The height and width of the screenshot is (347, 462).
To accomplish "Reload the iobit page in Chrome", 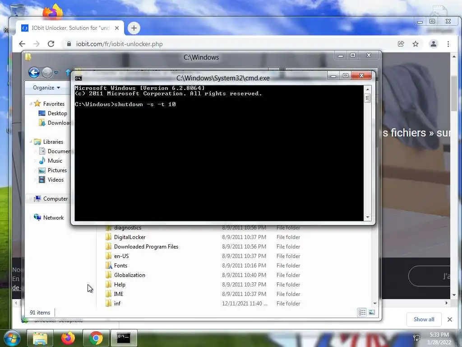I will tap(51, 44).
